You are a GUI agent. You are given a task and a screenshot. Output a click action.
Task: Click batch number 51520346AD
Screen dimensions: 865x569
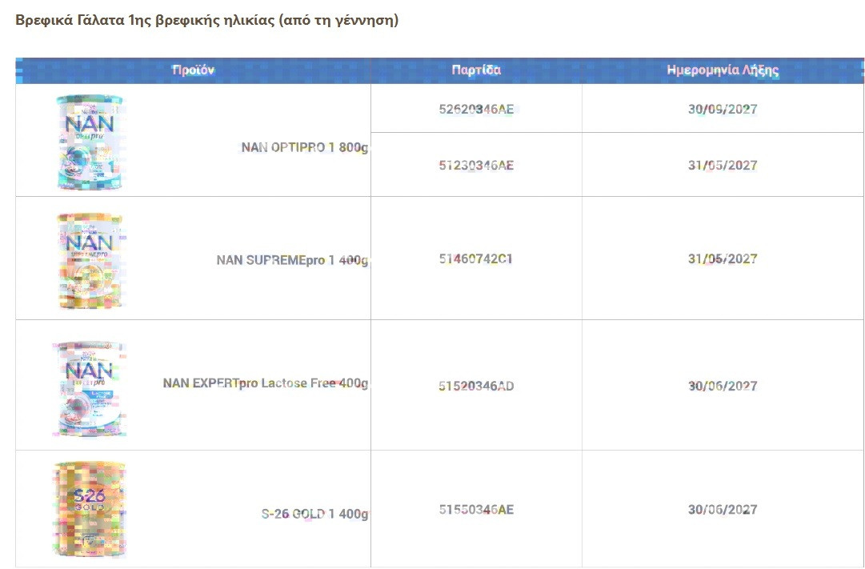[x=476, y=387]
